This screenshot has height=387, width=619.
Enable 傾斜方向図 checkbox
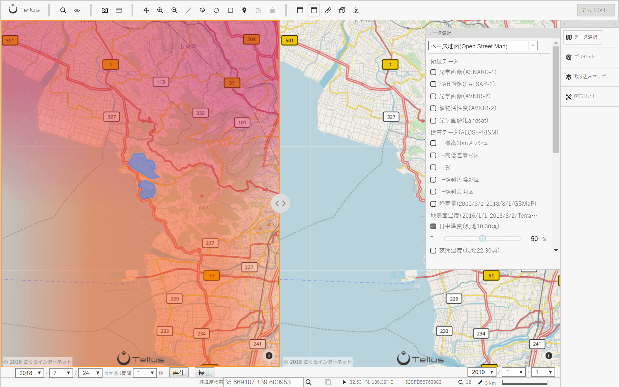(433, 192)
